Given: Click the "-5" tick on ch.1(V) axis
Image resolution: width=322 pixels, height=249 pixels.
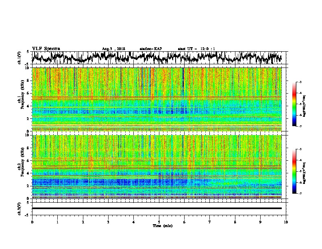Looking at the screenshot, I should pos(28,64).
